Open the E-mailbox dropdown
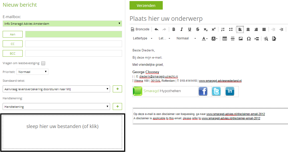This screenshot has height=152, width=288. click(x=62, y=23)
